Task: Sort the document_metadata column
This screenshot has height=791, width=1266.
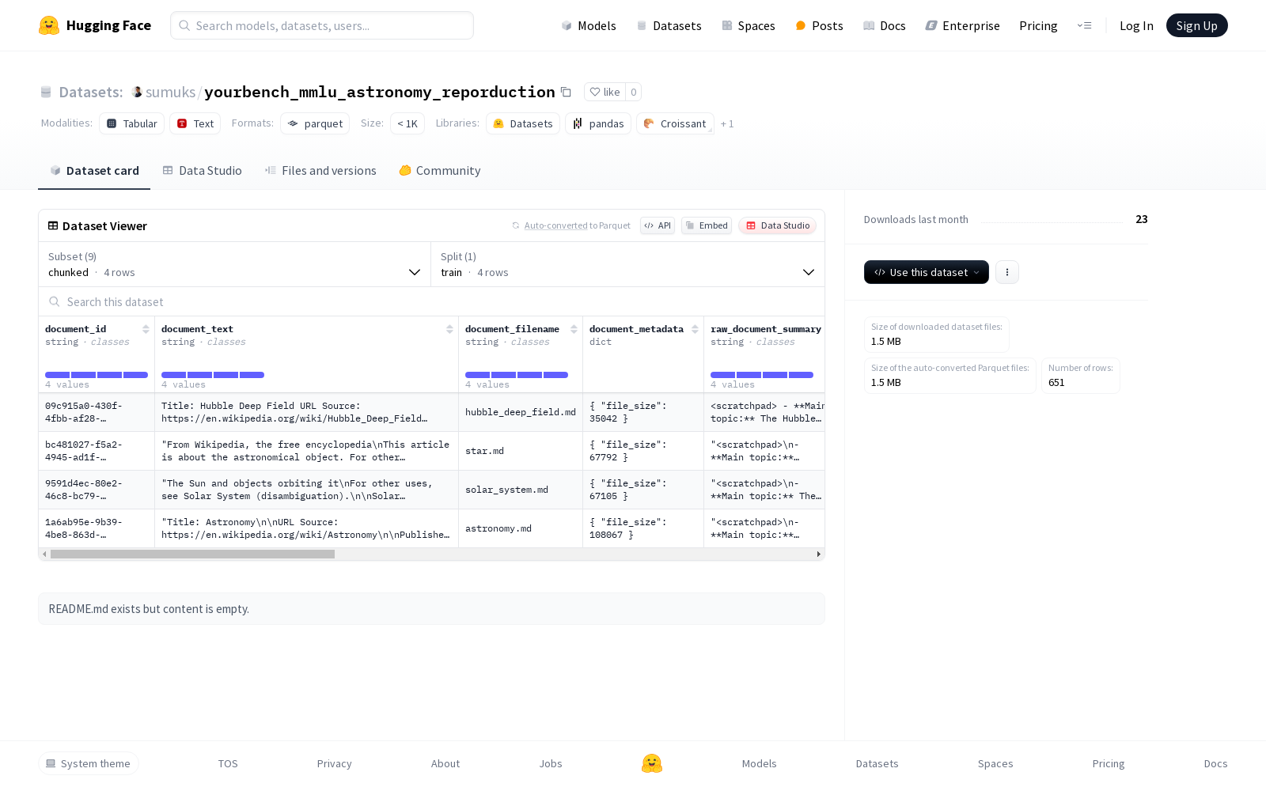Action: [695, 329]
